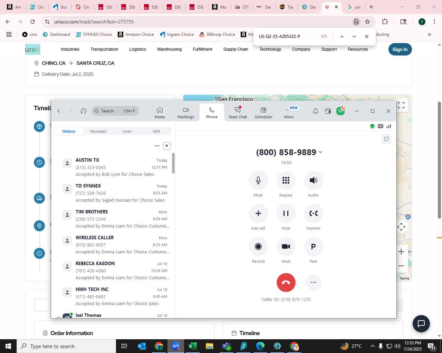
Task: Open Zoom Home tab
Action: pos(160,113)
